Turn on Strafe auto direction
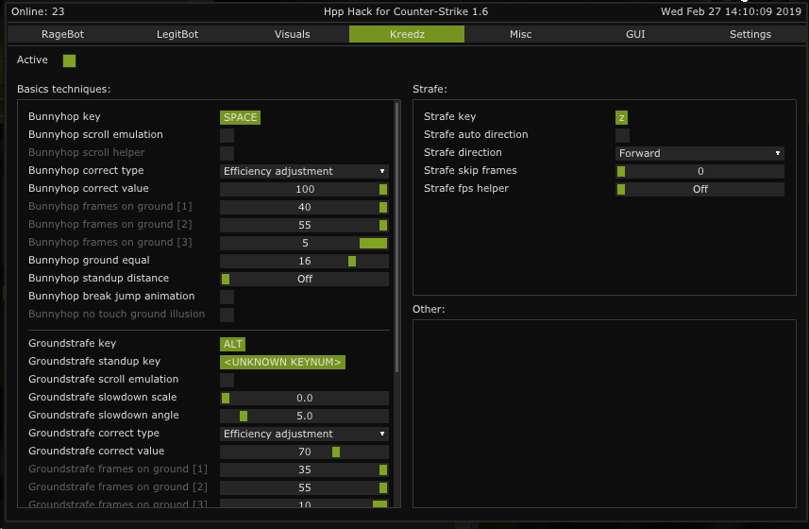The width and height of the screenshot is (809, 529). 622,135
